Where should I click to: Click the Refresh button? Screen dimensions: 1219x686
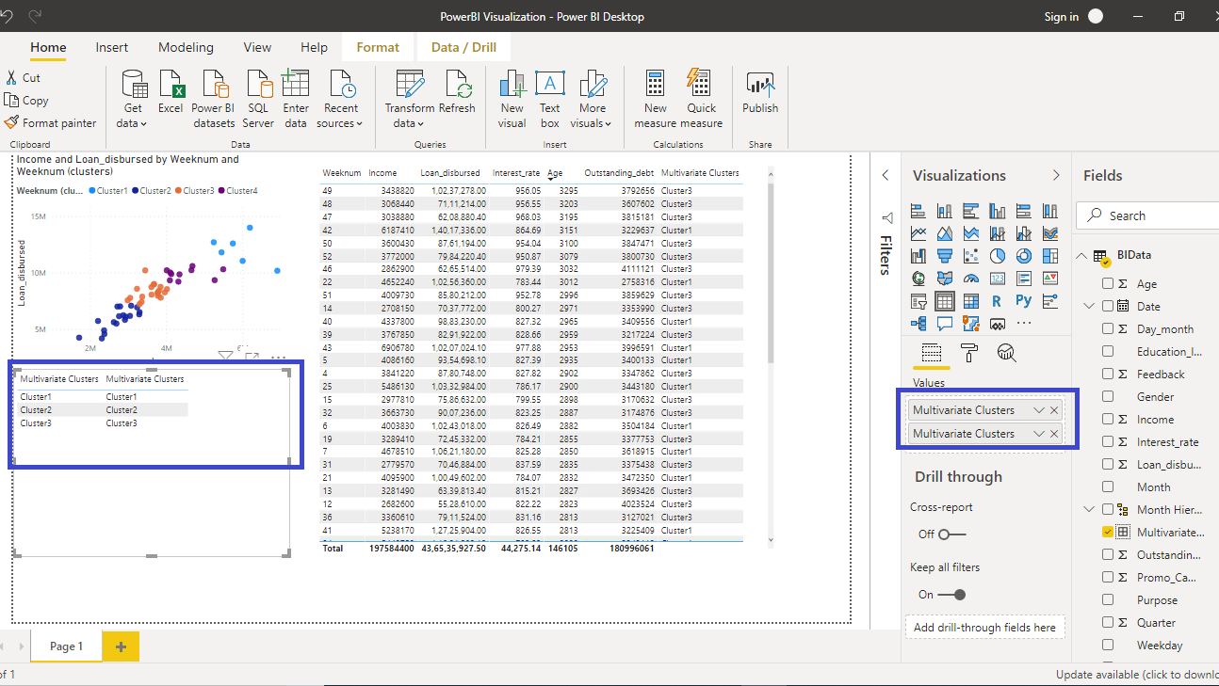click(x=457, y=92)
